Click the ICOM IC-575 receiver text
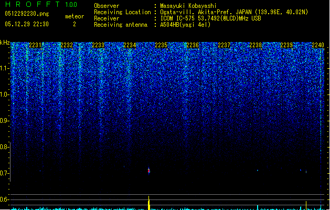 [211, 18]
